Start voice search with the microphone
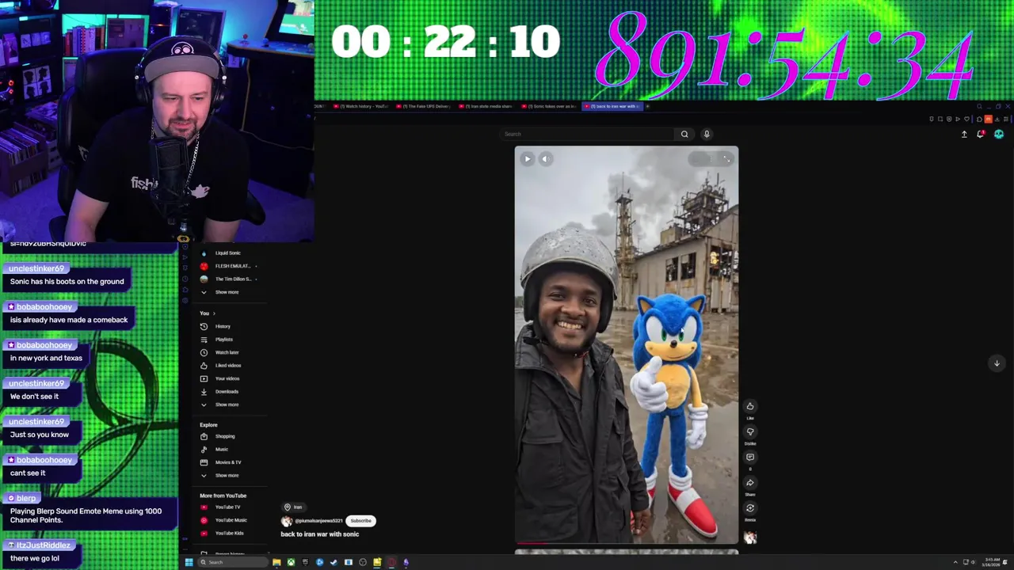1014x570 pixels. 707,134
